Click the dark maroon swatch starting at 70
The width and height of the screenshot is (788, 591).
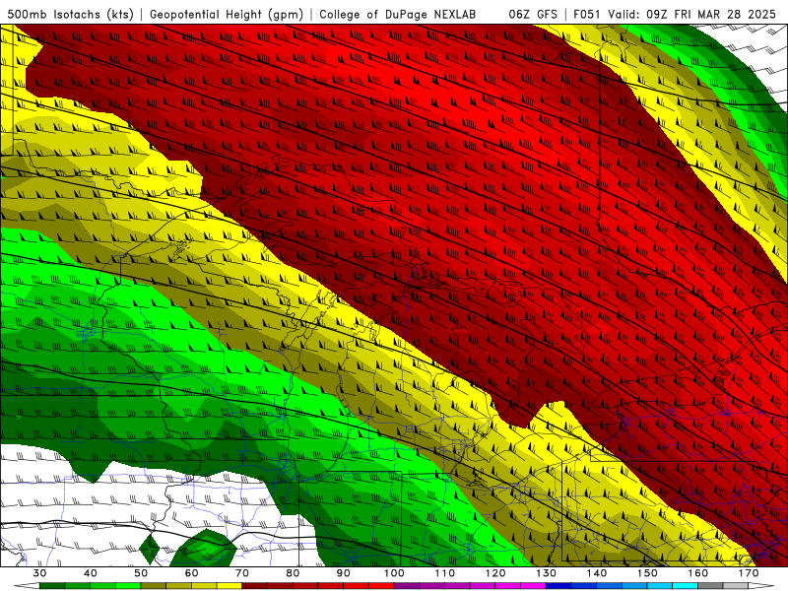click(x=255, y=586)
